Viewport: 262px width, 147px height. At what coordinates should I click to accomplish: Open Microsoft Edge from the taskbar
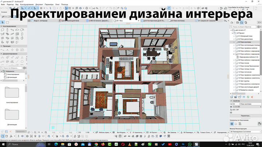click(x=56, y=144)
